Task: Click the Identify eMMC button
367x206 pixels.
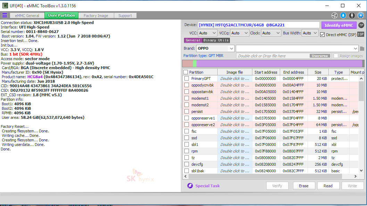Action: pos(339,25)
